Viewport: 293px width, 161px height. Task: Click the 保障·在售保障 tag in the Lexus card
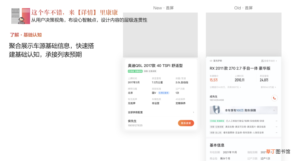[x=217, y=127]
